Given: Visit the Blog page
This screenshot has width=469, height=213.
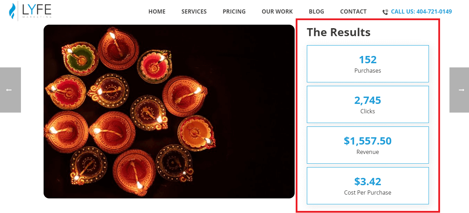Looking at the screenshot, I should pos(316,11).
